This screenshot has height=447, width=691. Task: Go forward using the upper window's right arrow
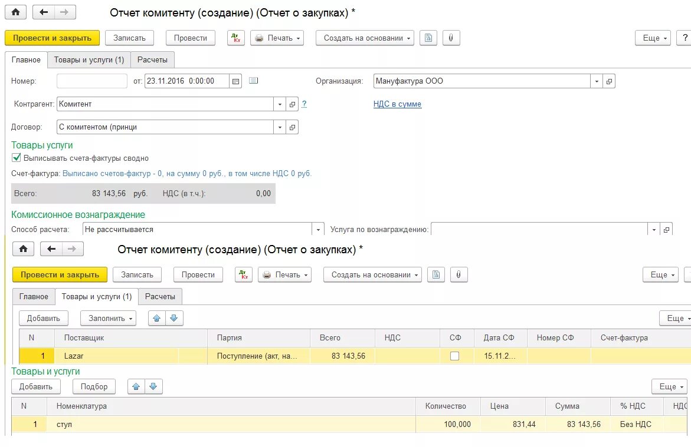65,12
